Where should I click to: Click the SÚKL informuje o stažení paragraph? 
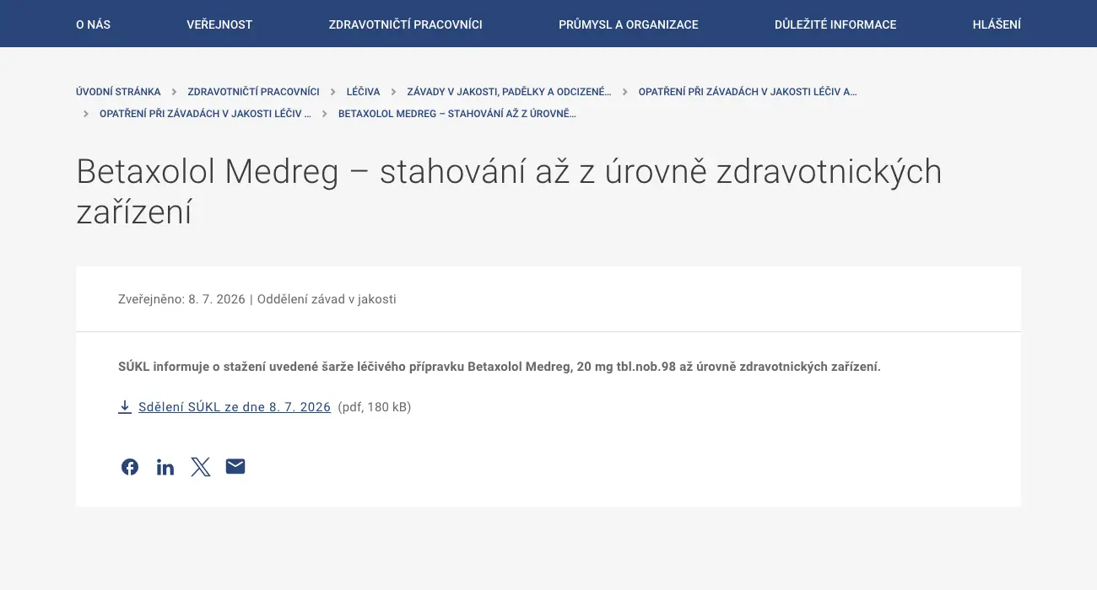500,367
